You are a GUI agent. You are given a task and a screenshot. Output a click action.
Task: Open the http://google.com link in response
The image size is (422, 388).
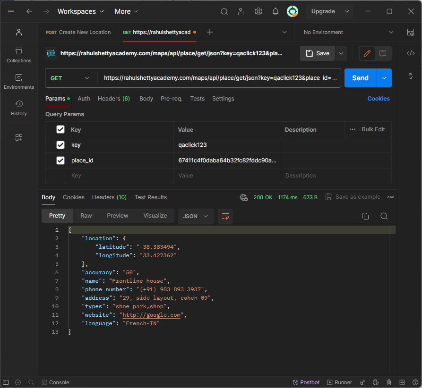152,315
